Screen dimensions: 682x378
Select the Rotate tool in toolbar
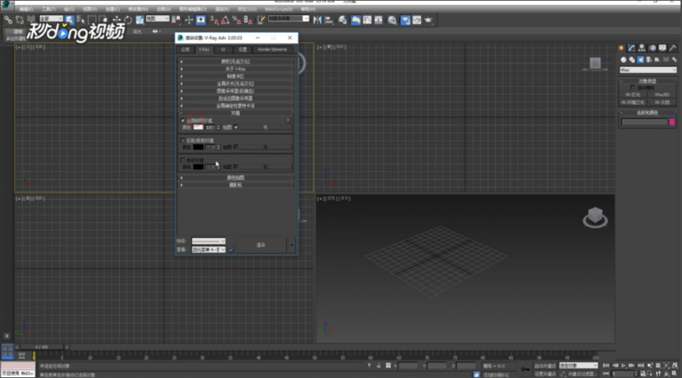128,20
